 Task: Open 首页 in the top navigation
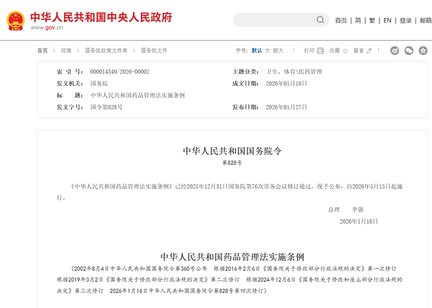(x=341, y=20)
